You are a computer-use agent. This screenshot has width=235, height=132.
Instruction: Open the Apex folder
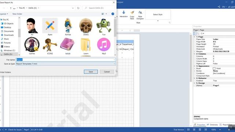coord(50,27)
